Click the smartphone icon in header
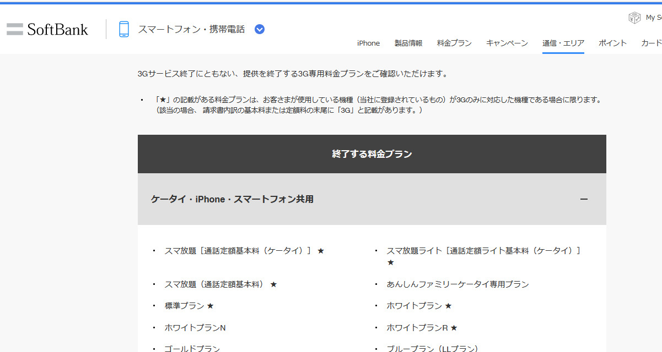 click(124, 29)
